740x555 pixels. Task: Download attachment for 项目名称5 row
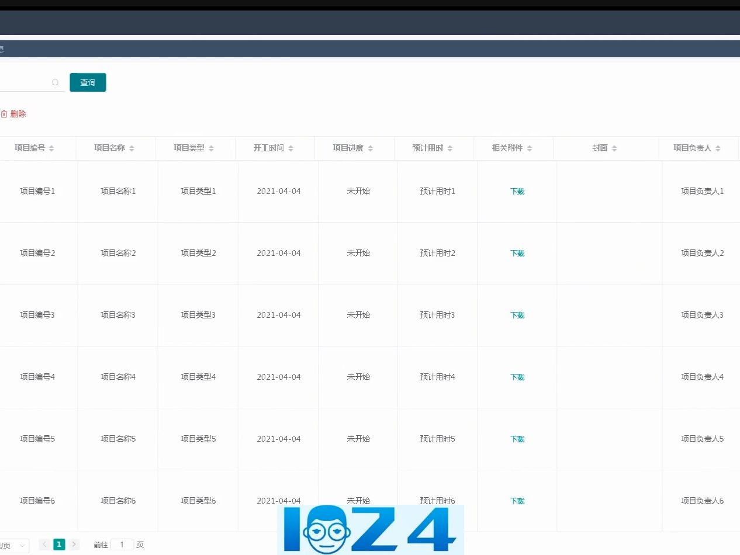[517, 439]
